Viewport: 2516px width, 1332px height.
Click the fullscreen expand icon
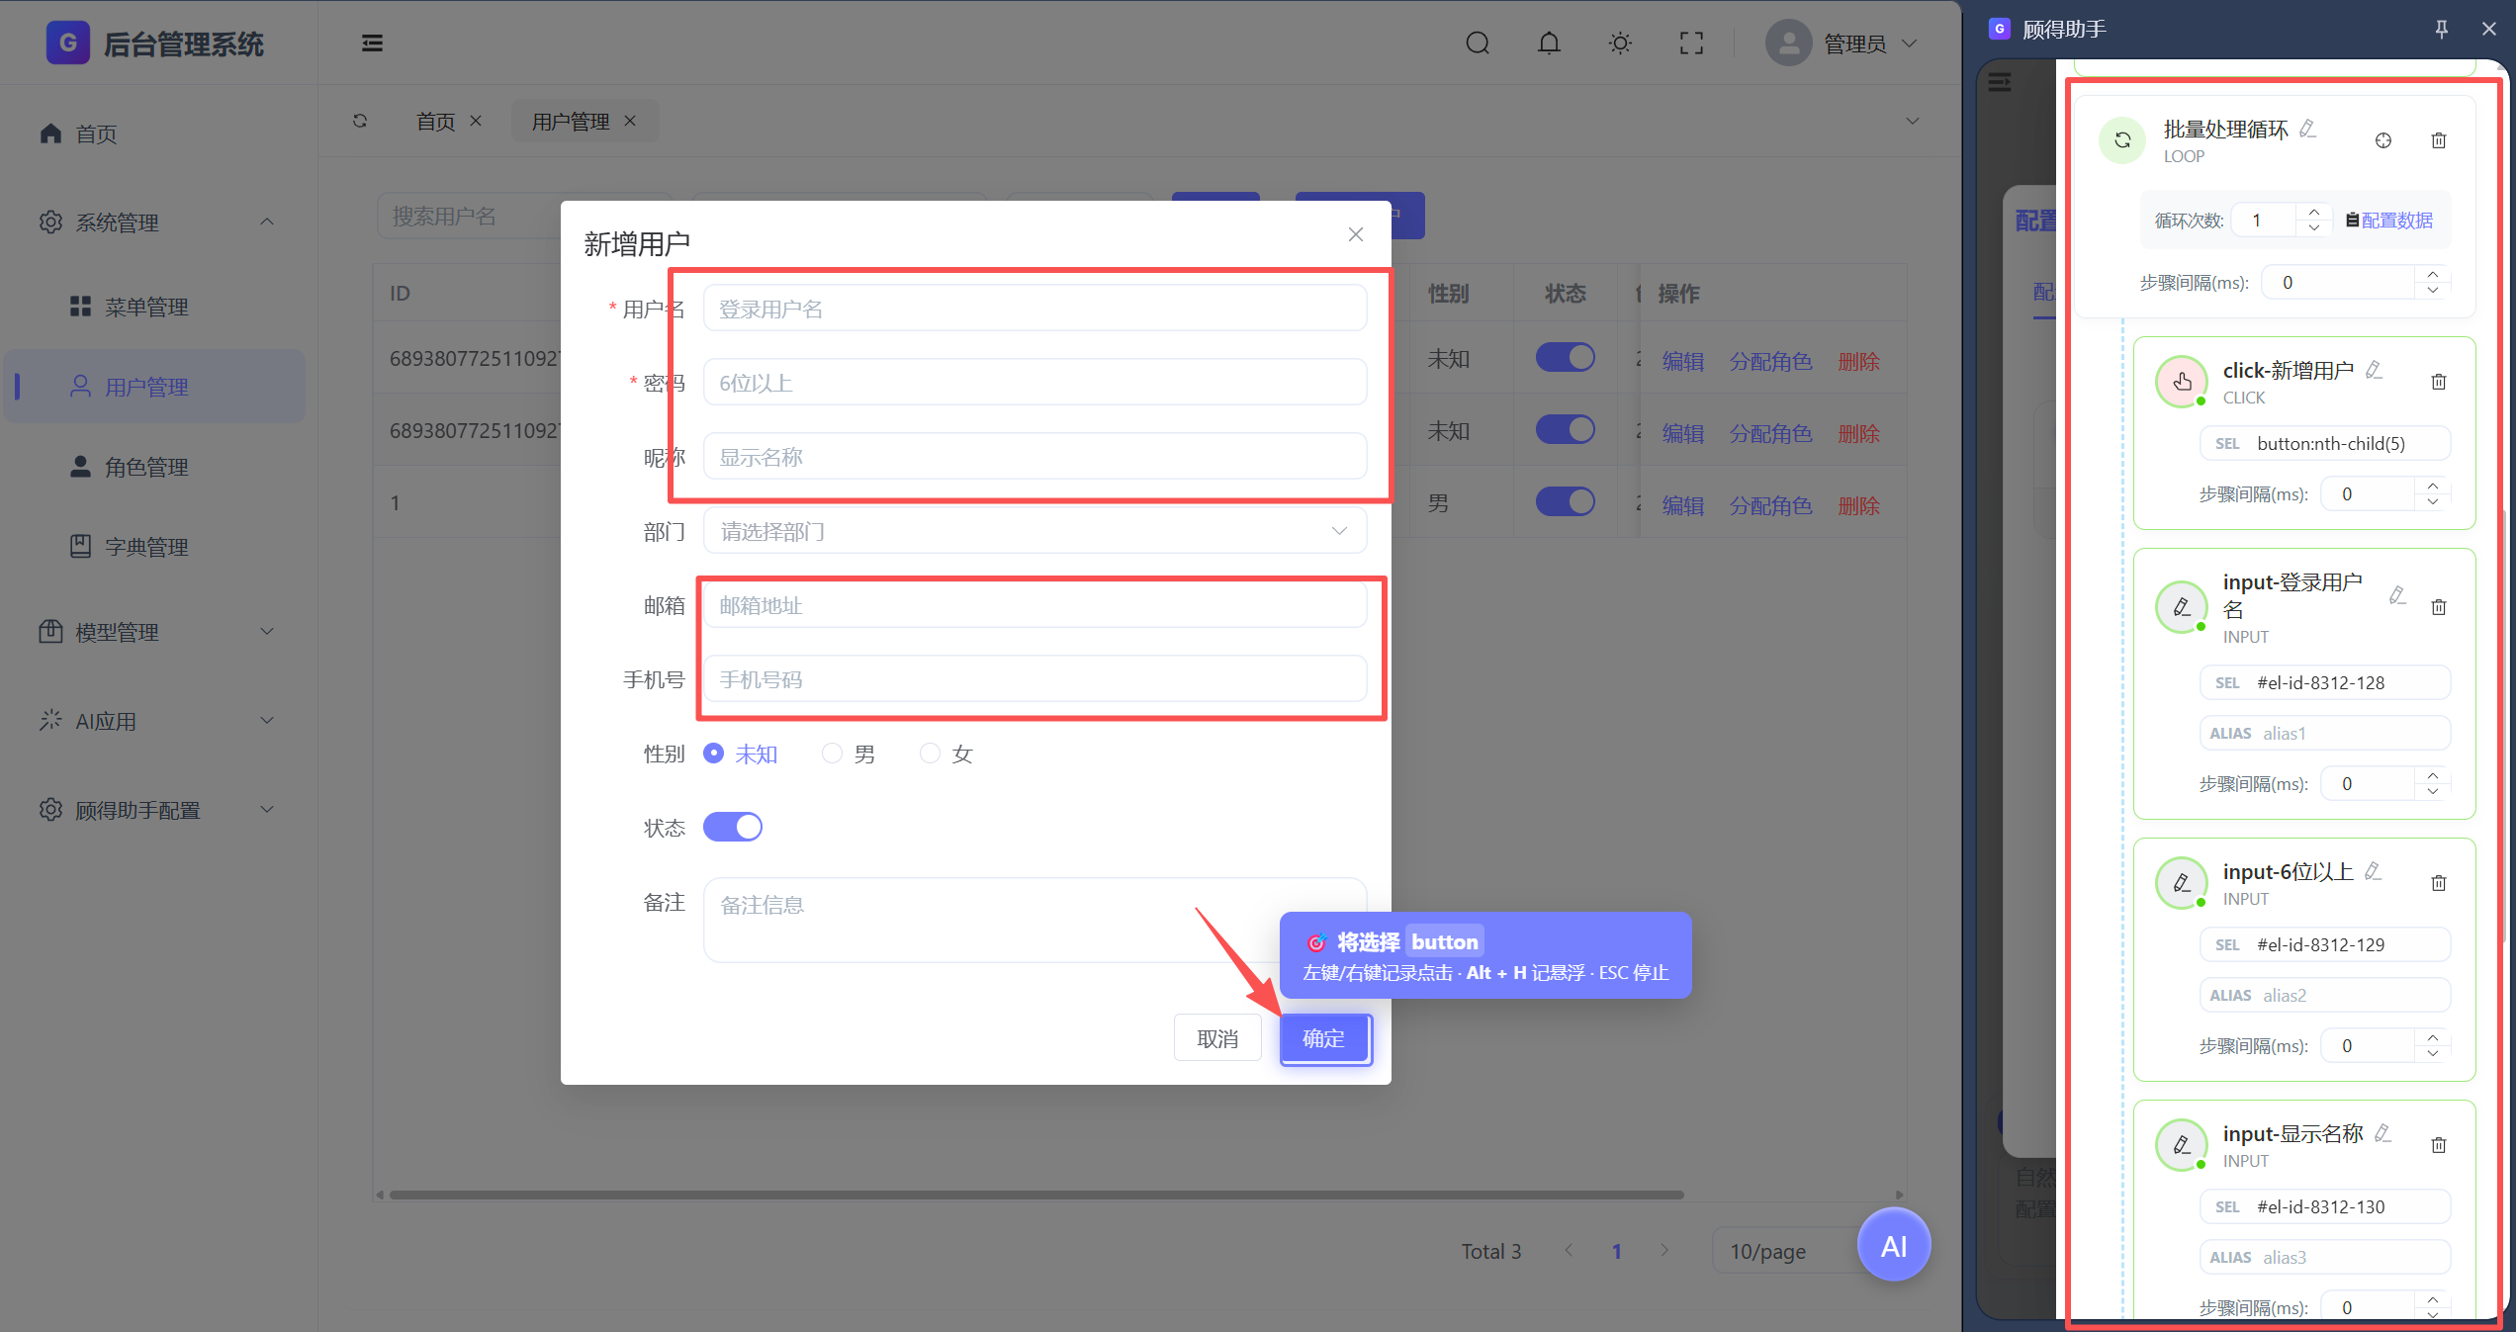tap(1691, 44)
